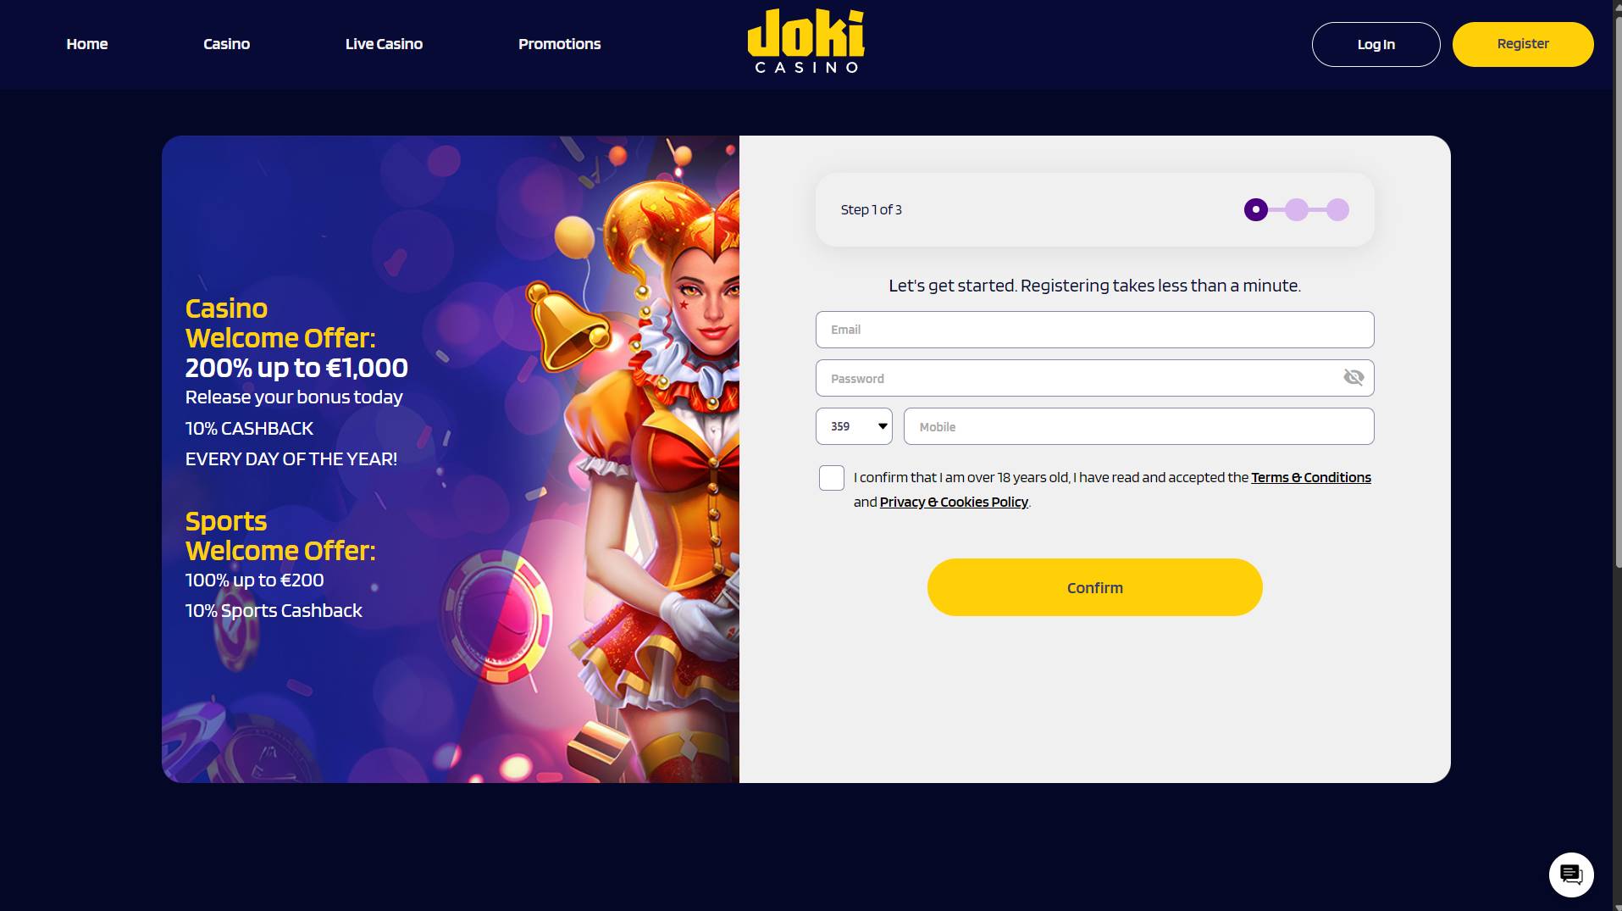1622x911 pixels.
Task: Click the Log In button
Action: [1376, 44]
